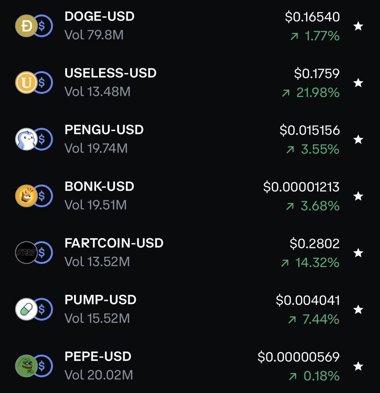Select the PEPE-USD pair name
380x393 pixels.
pos(98,356)
